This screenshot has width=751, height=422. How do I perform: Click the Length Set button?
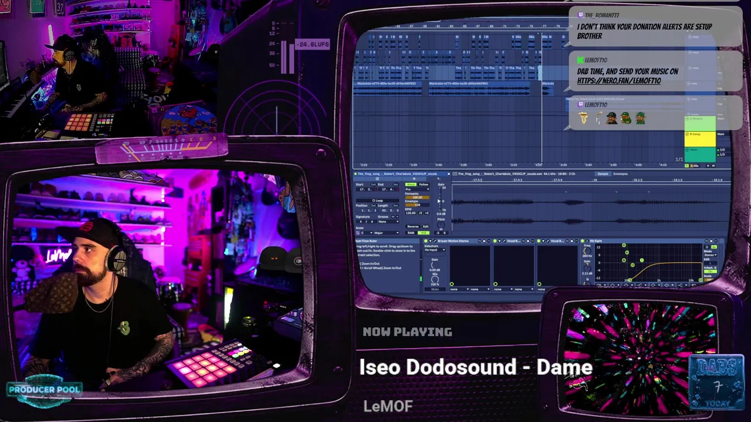[x=395, y=206]
